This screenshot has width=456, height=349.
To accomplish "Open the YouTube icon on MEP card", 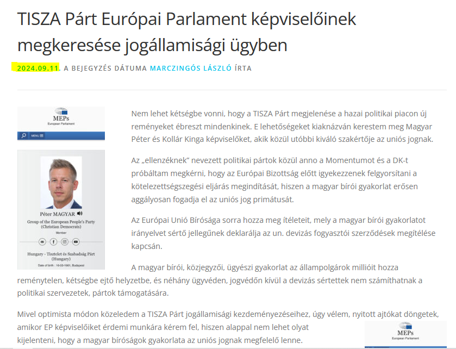I will click(76, 242).
